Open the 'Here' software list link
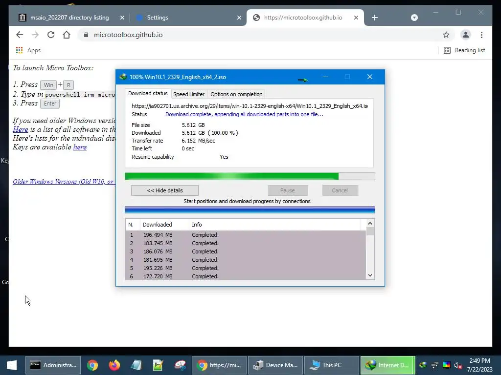 pos(21,129)
